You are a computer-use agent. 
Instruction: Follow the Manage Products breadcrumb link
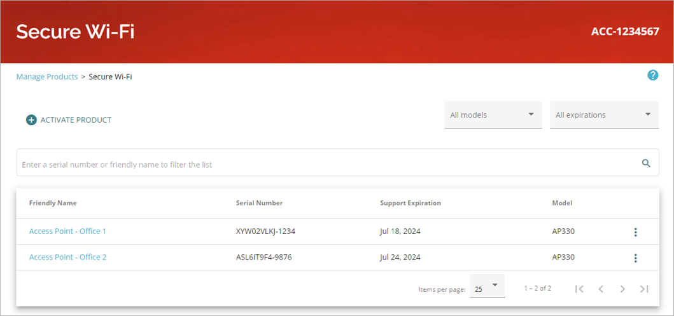(47, 77)
